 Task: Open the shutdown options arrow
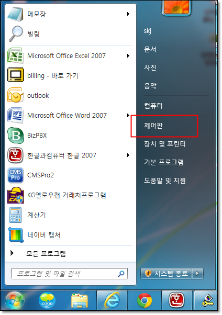[197, 274]
